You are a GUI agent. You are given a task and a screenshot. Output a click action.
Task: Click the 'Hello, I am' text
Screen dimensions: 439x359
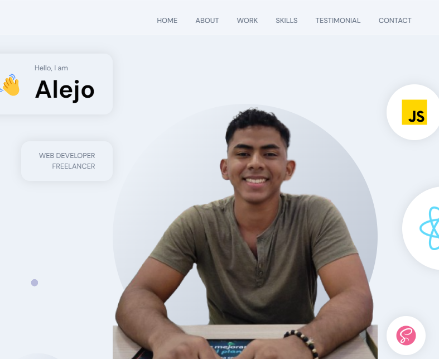51,68
